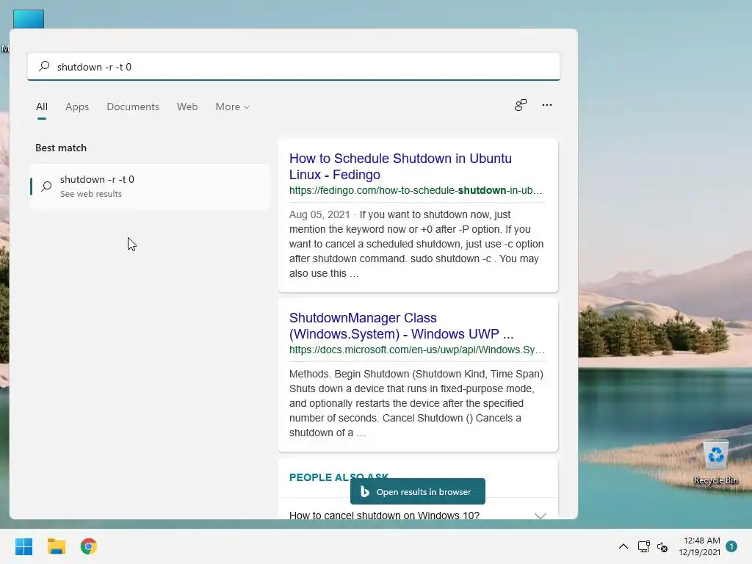Switch to the Apps tab

tap(76, 106)
